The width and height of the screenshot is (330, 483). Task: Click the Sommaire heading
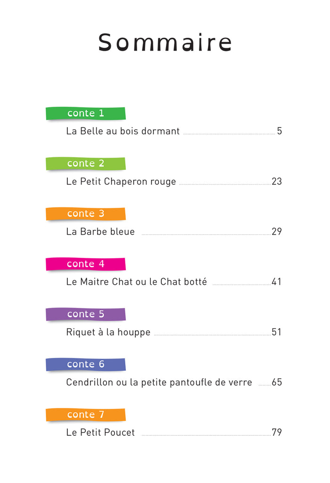[x=165, y=42]
